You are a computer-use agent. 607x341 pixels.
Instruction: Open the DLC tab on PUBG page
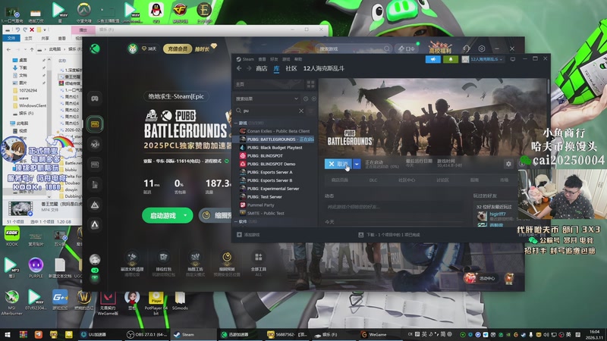point(373,180)
